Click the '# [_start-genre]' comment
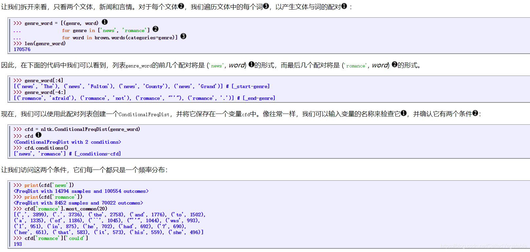 click(x=248, y=86)
